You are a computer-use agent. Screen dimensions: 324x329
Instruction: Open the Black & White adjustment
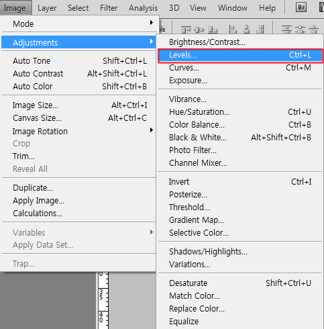[240, 138]
